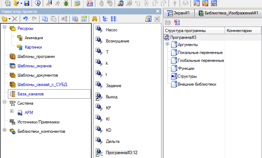Image resolution: width=262 pixels, height=158 pixels.
Task: Undo last action in project navigator
Action: [26, 19]
